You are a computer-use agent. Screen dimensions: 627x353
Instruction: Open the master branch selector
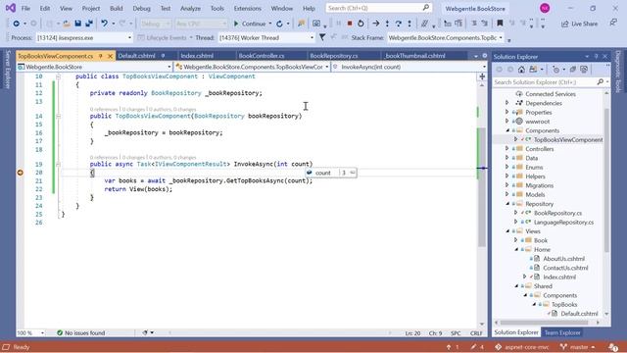(577, 347)
